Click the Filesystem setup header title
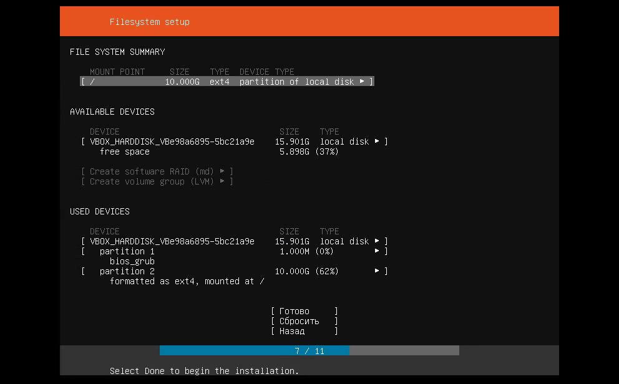The image size is (619, 384). [x=150, y=22]
